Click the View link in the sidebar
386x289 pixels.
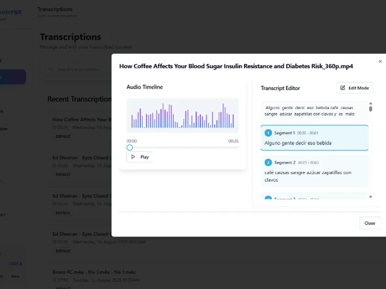point(15,276)
